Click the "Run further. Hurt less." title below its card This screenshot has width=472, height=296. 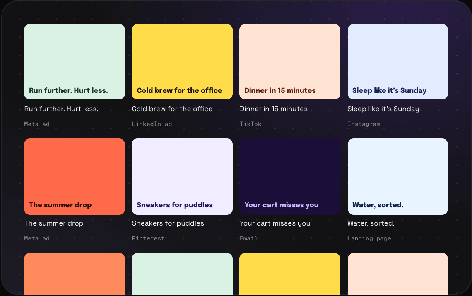tap(61, 109)
